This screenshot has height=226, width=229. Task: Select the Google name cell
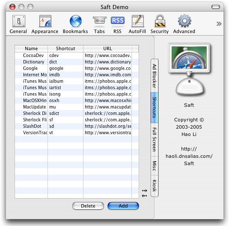(30, 68)
